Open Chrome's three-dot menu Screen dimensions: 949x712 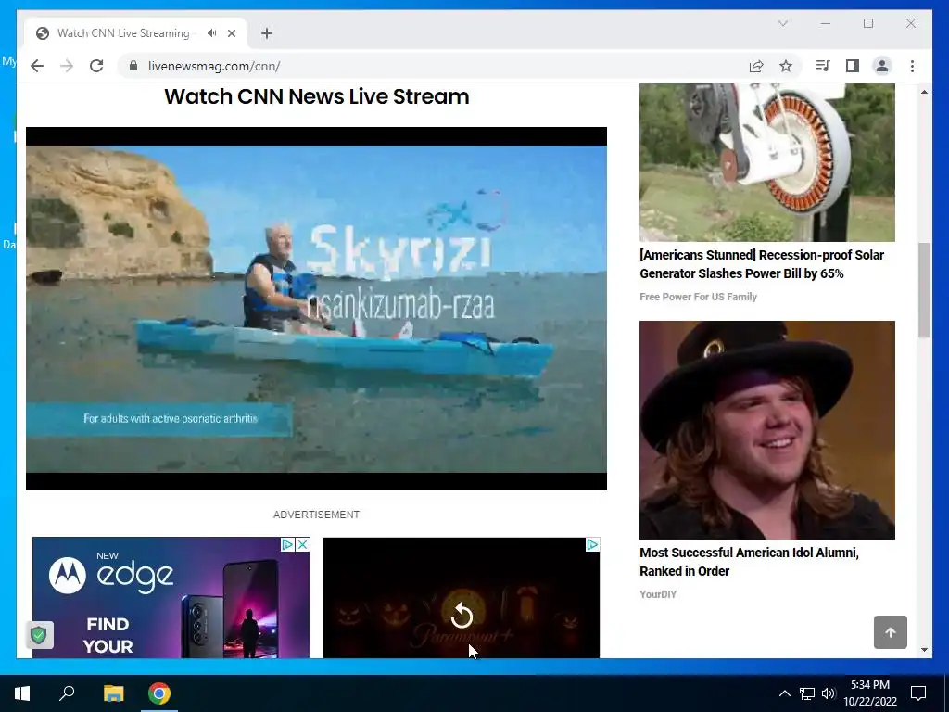pos(912,66)
